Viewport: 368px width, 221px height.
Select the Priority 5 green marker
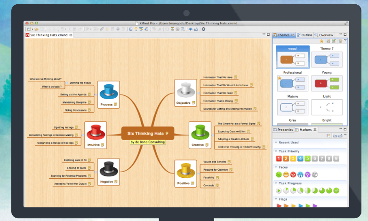(307, 159)
